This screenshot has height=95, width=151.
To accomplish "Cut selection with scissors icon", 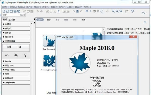I will coord(24,11).
